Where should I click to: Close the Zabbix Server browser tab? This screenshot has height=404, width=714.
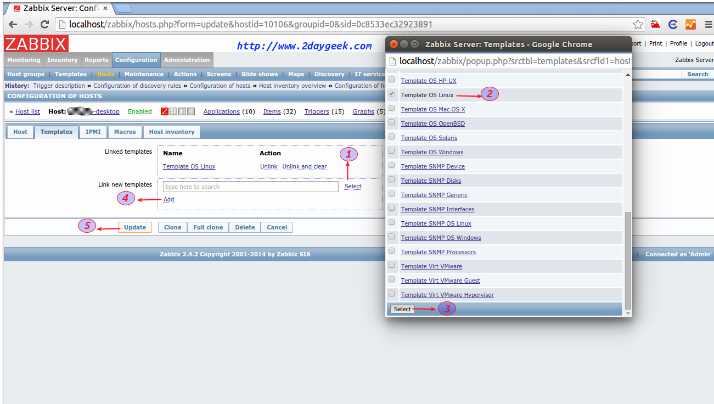pyautogui.click(x=105, y=8)
